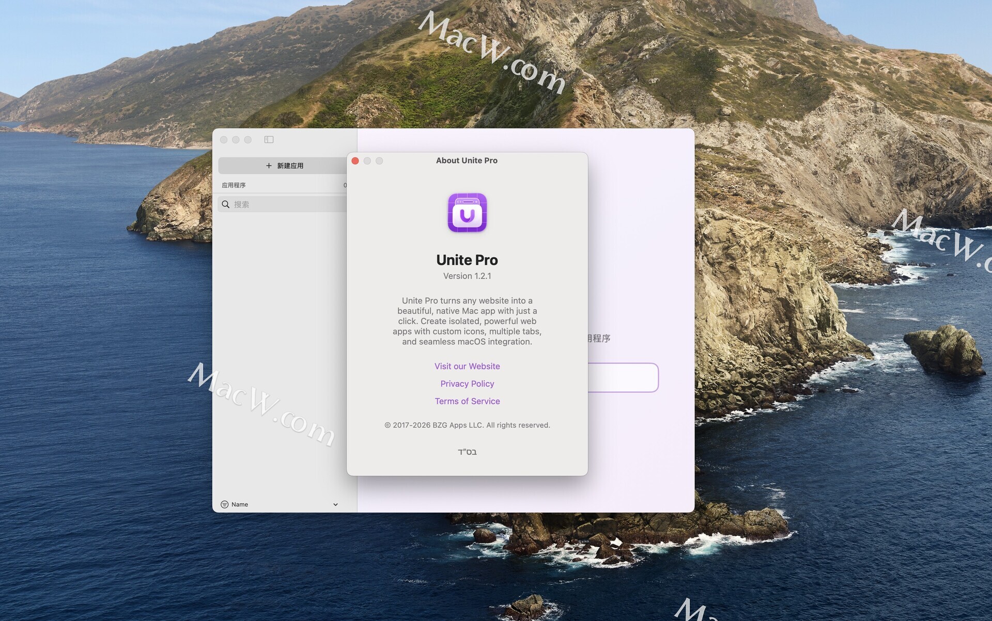
Task: Click the About Unite Pro title bar
Action: pyautogui.click(x=467, y=161)
